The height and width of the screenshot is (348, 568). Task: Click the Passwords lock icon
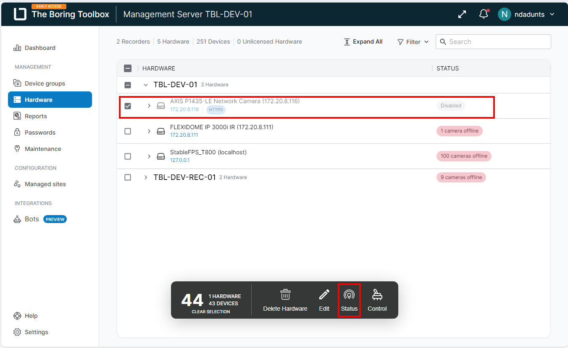point(17,132)
